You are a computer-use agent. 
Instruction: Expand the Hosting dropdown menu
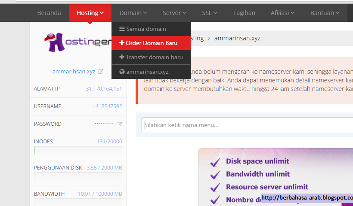point(90,13)
